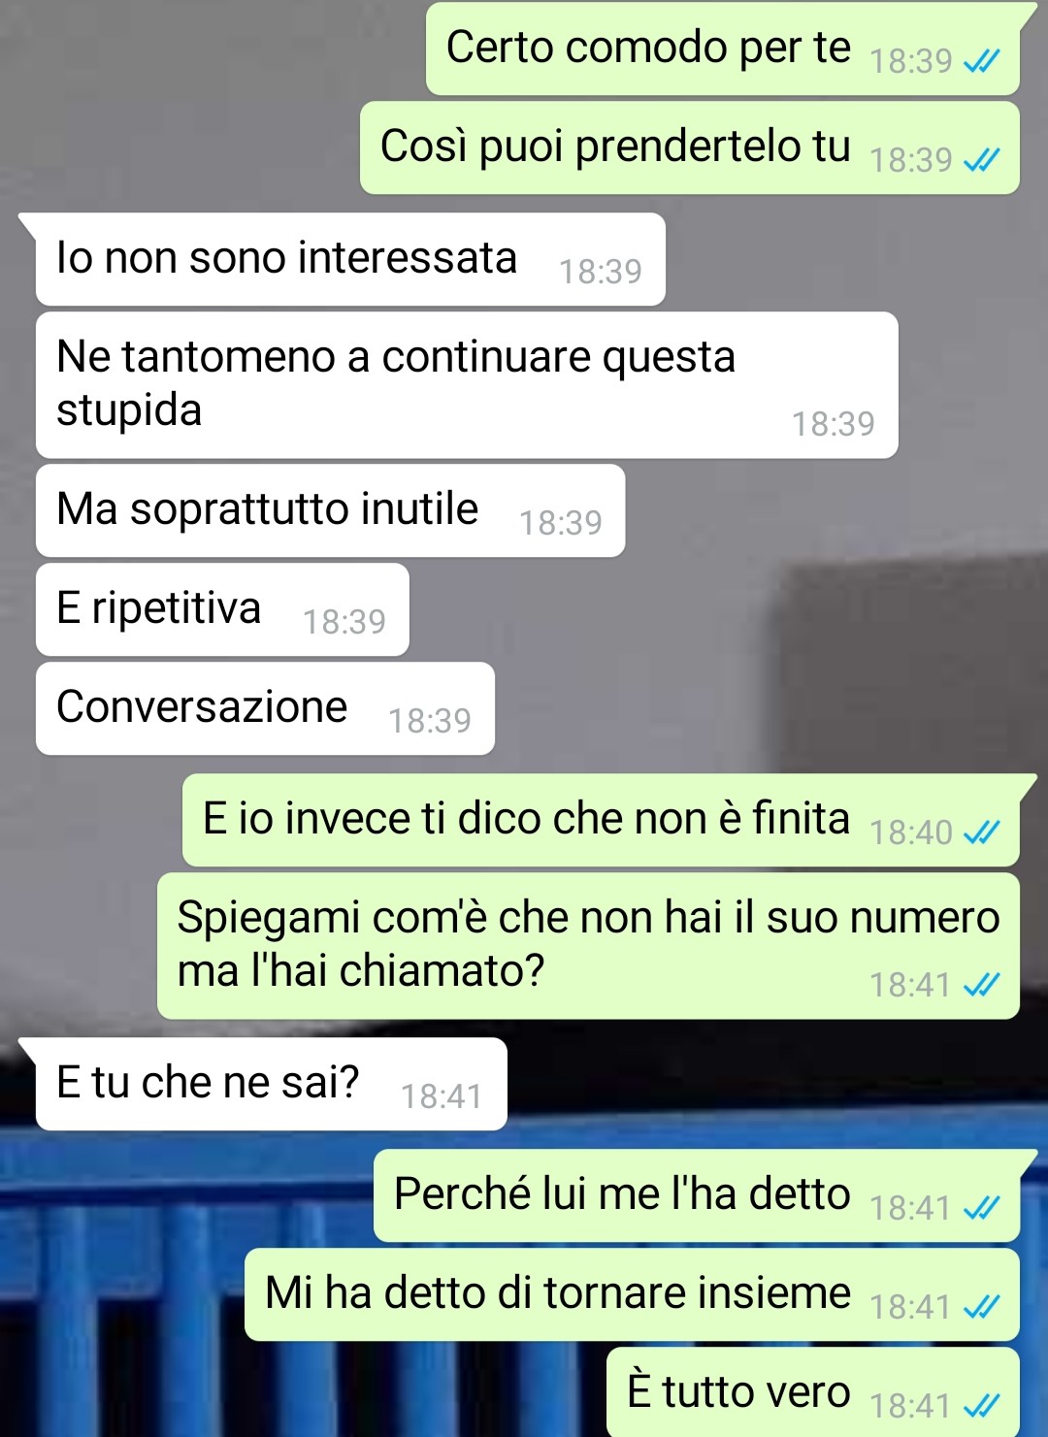Select the 'Spiegami com'è che non hai' message
The width and height of the screenshot is (1048, 1437).
(588, 946)
